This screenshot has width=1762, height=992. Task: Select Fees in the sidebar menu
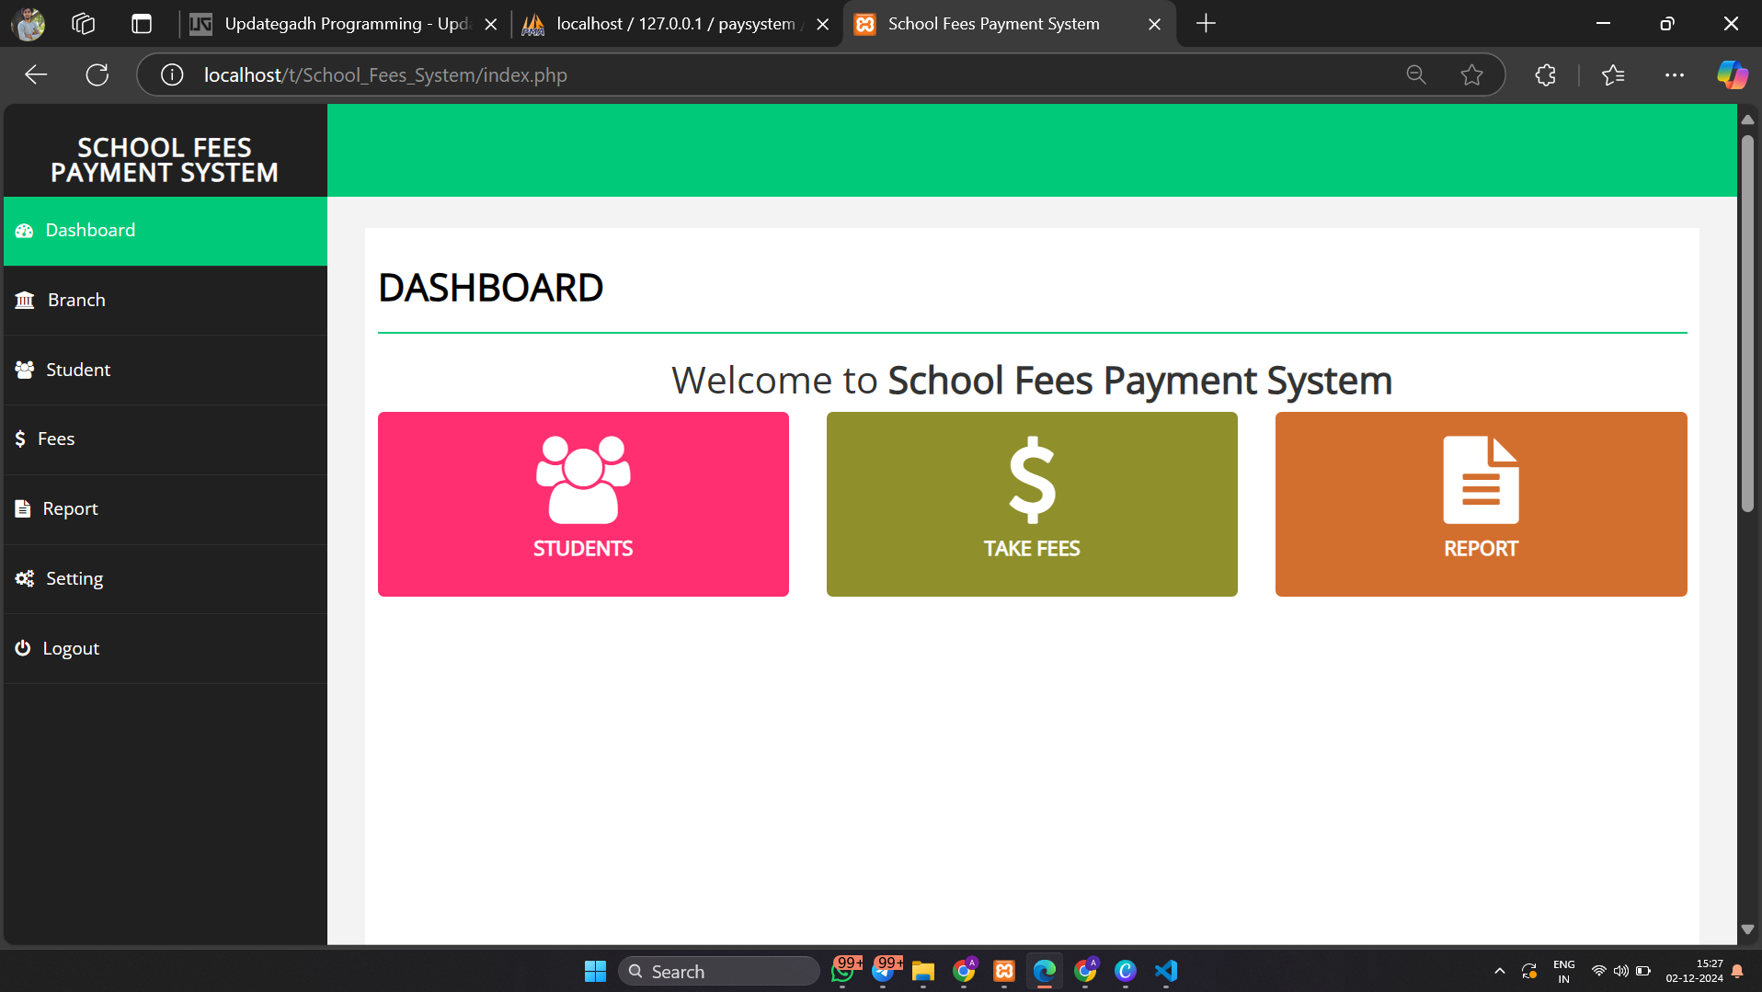56,439
